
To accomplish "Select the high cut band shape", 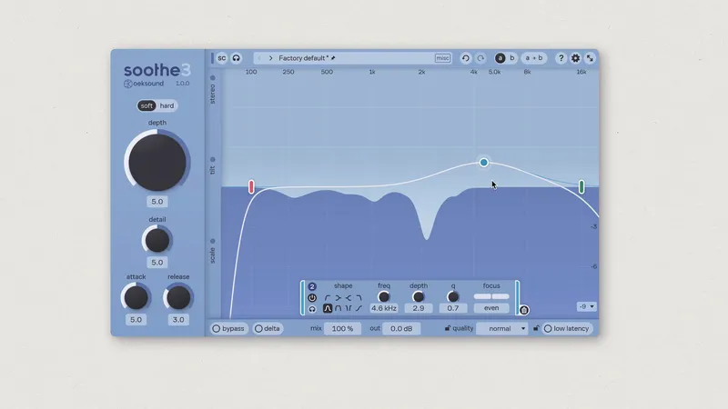I will [x=359, y=298].
